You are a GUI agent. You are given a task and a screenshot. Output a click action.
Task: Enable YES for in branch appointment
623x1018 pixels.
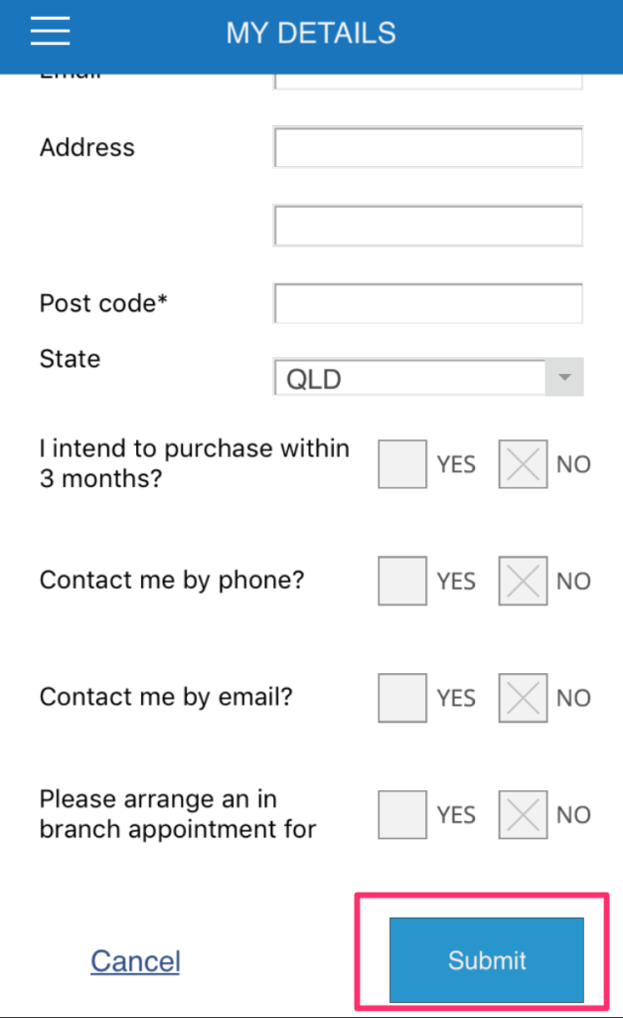click(401, 814)
